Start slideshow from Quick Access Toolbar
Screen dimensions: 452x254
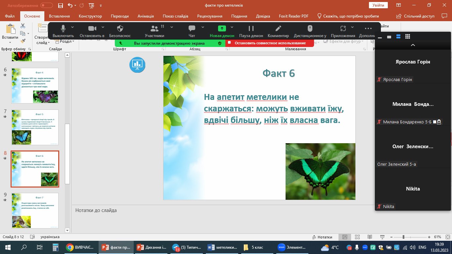(x=92, y=5)
